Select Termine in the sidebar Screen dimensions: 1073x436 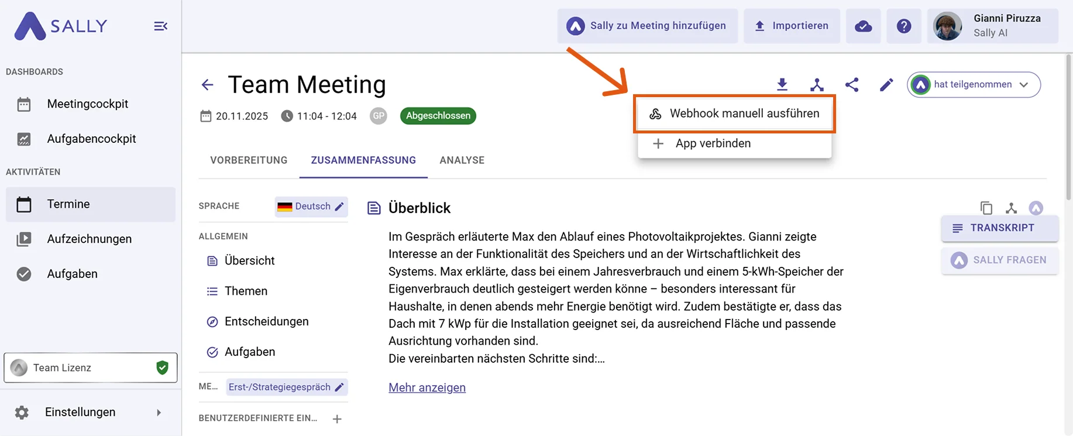91,204
